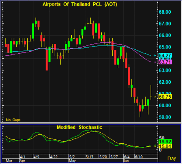Click the 68.00 price axis label
182x164 pixels.
(165, 12)
